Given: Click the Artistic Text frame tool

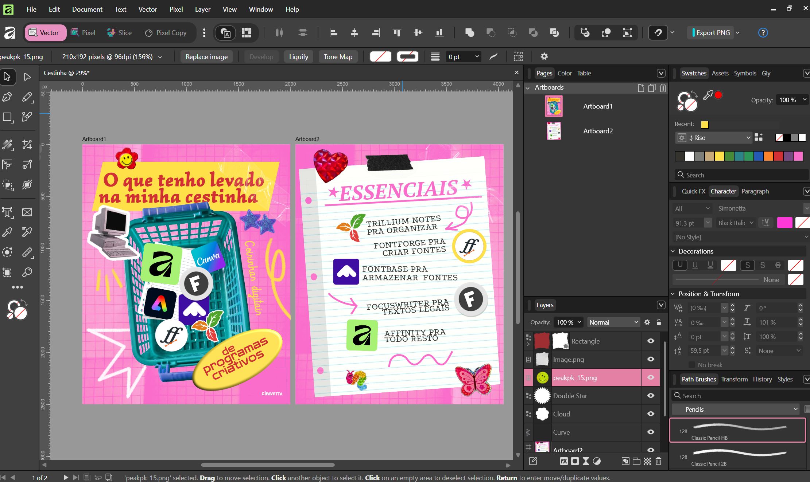Looking at the screenshot, I should coord(7,212).
